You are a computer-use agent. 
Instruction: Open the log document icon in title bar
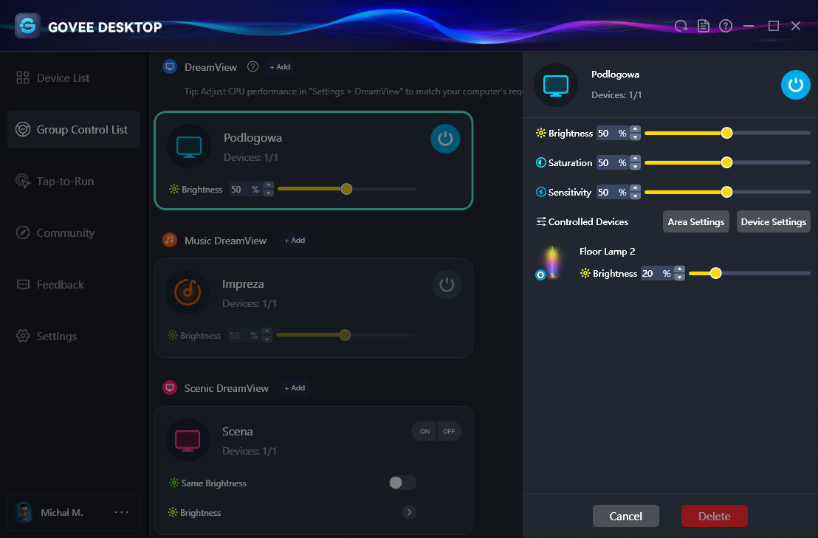point(704,26)
